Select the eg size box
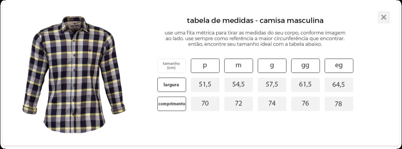The height and width of the screenshot is (149, 402). point(339,66)
